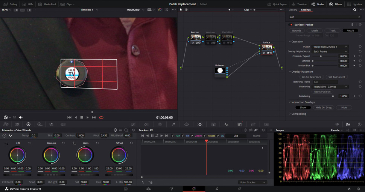Open the Gallery panel
Image resolution: width=365 pixels, height=192 pixels.
(x=10, y=4)
